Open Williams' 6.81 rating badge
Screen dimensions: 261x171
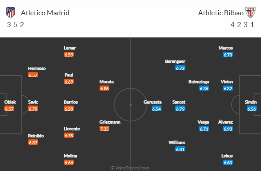[x=180, y=149]
